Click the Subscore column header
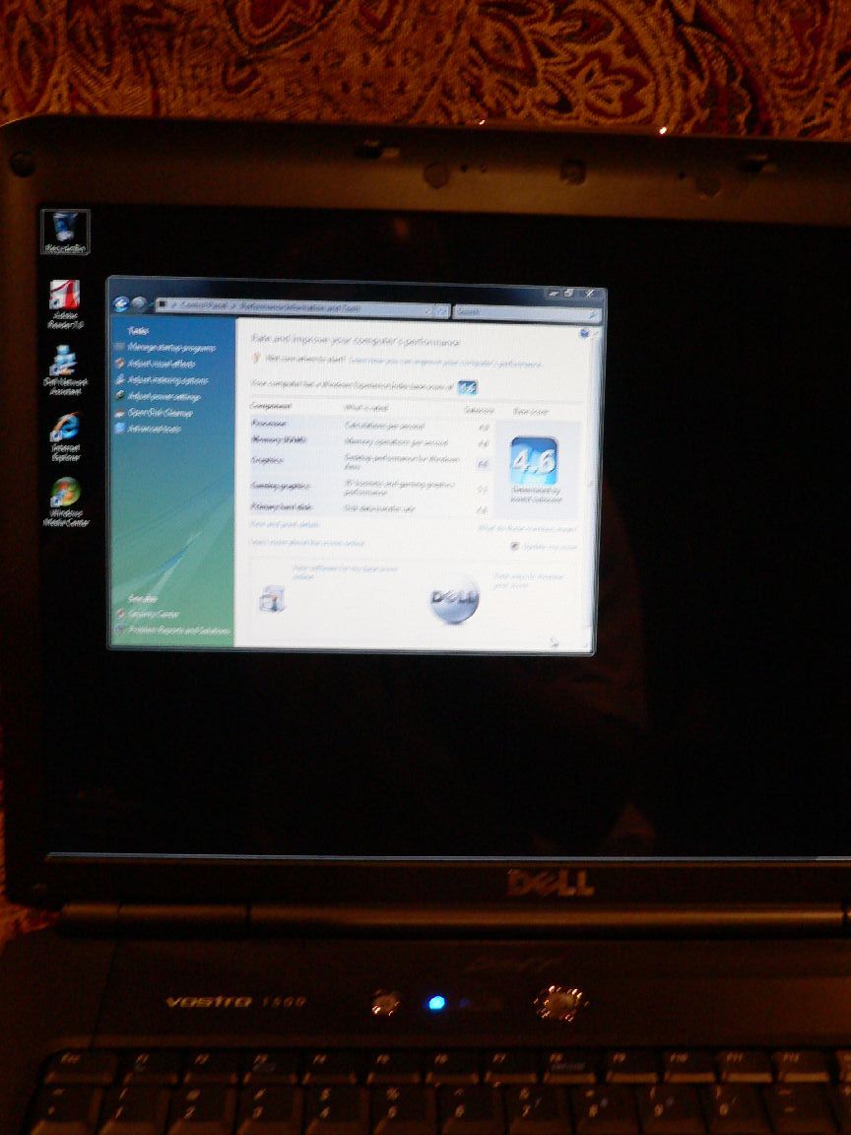 pyautogui.click(x=479, y=410)
